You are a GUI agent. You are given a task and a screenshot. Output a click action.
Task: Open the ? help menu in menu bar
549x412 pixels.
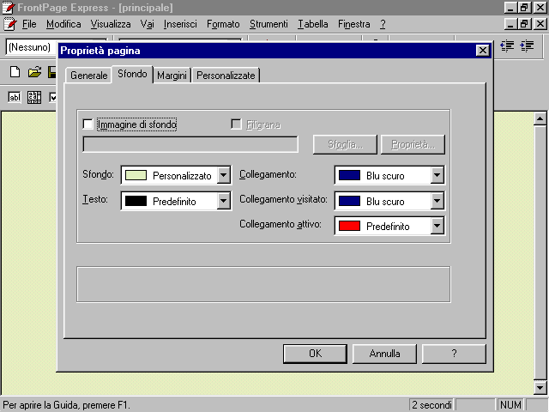point(383,24)
